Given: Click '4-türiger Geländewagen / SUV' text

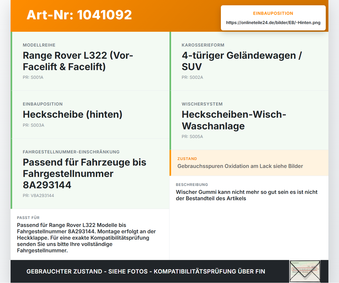Looking at the screenshot, I should point(242,61).
